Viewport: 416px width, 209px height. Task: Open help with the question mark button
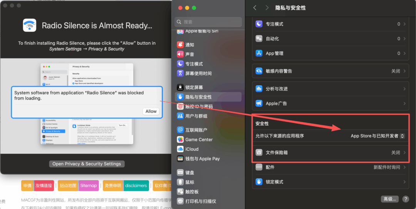pos(405,199)
